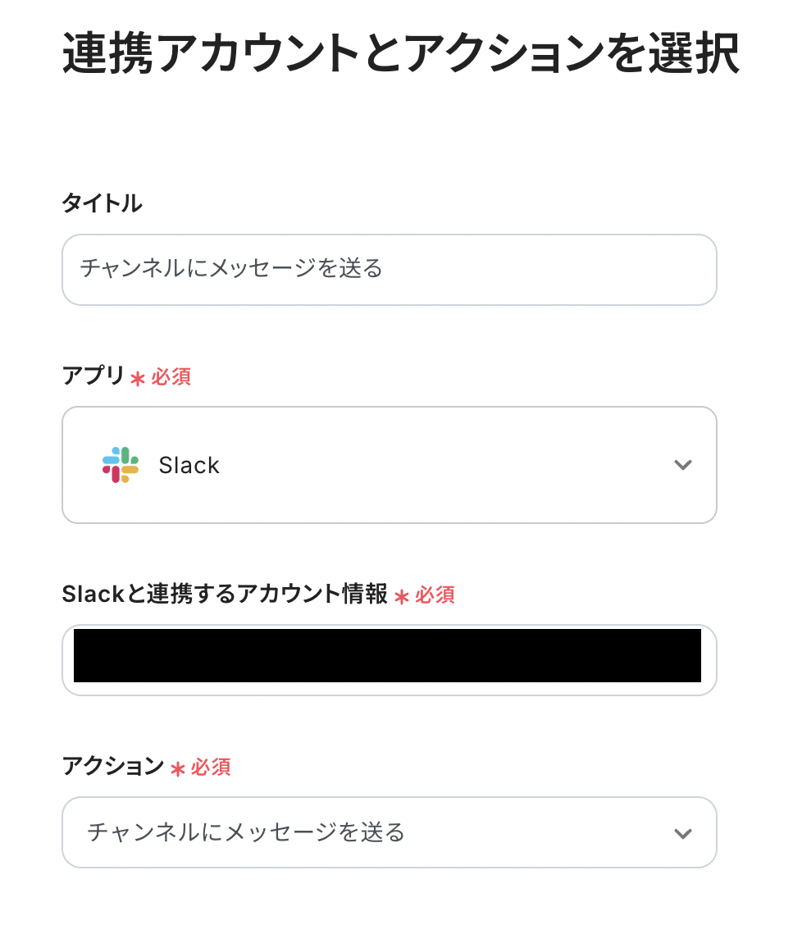The image size is (793, 925).
Task: Expand the アクション dropdown chevron
Action: pyautogui.click(x=682, y=833)
